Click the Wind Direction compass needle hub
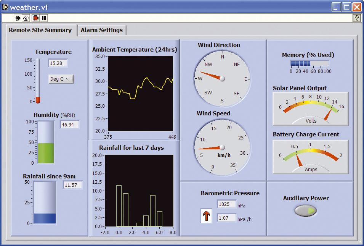This screenshot has width=364, height=246. pos(222,78)
